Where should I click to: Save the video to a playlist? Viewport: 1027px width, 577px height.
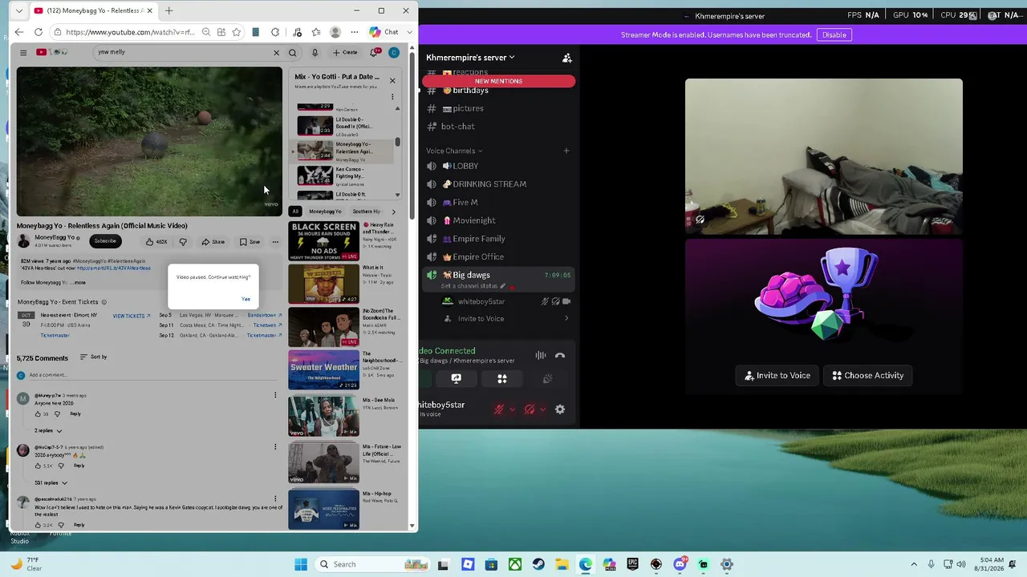point(250,242)
